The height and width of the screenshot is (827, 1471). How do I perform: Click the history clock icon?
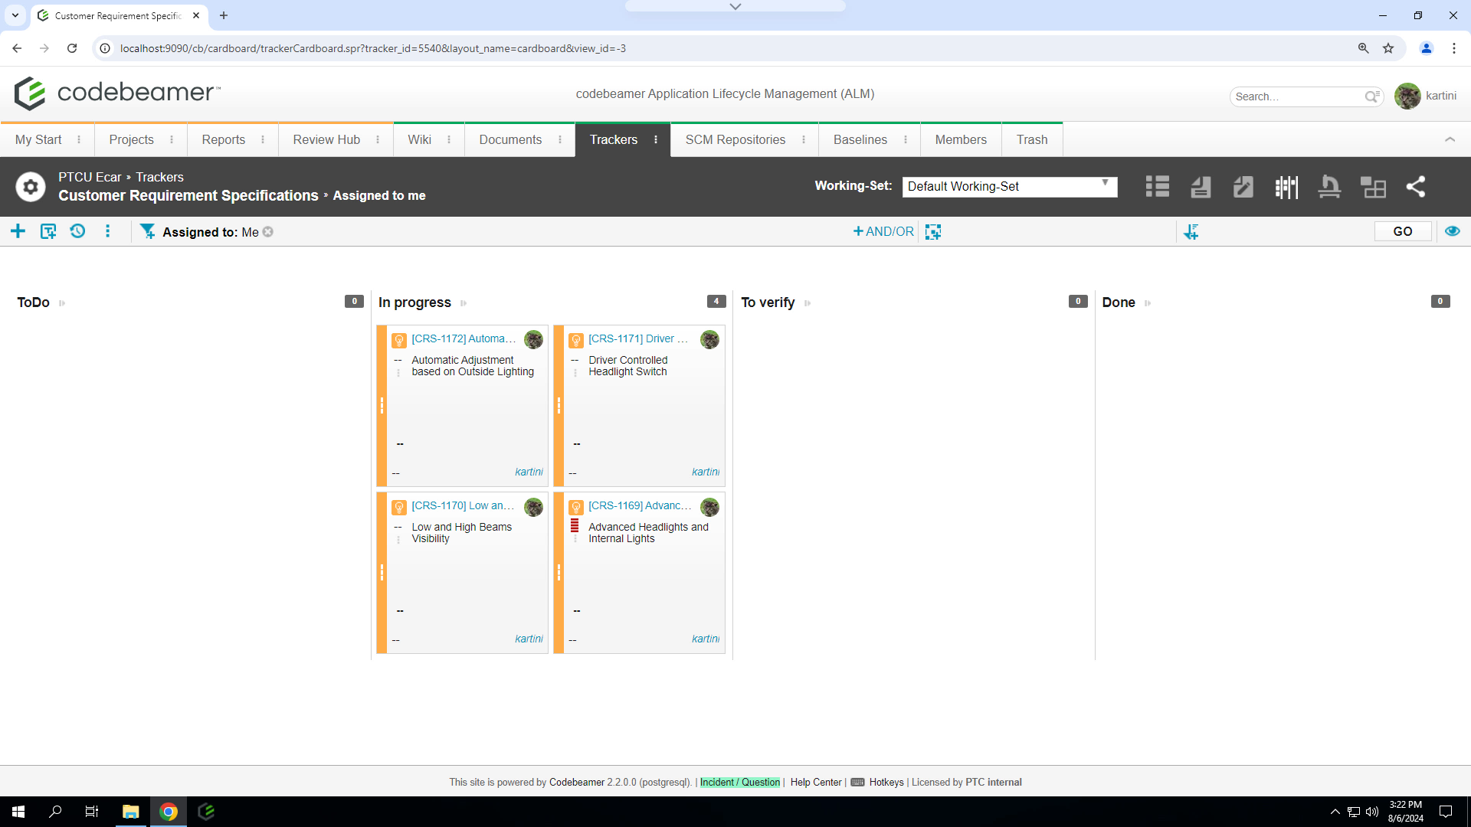click(x=77, y=231)
